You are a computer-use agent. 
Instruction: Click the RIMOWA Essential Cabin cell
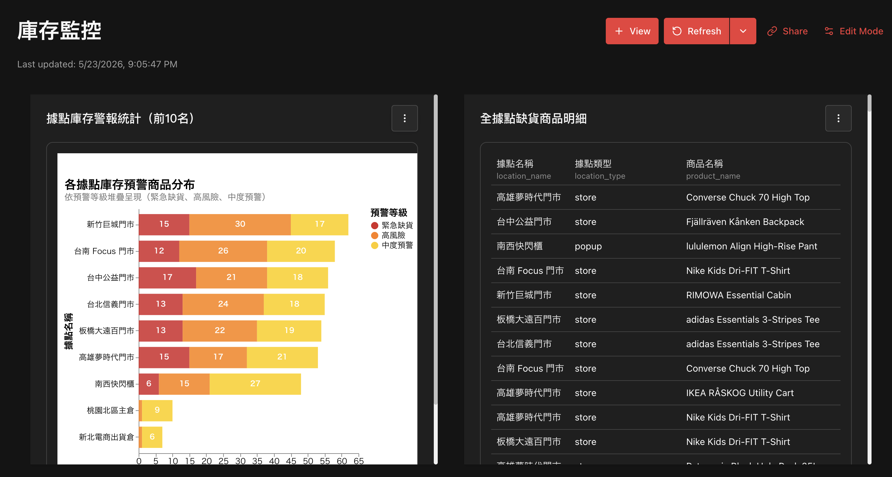738,295
